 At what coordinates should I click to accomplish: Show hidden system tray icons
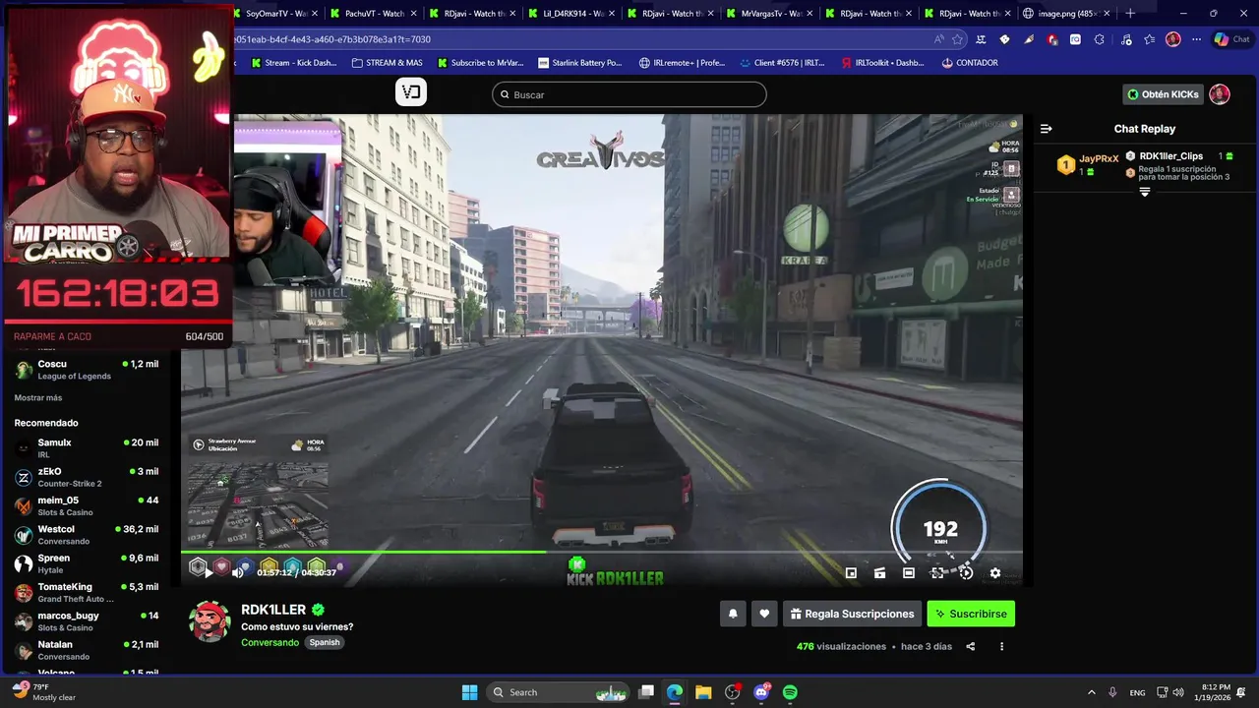[1091, 692]
